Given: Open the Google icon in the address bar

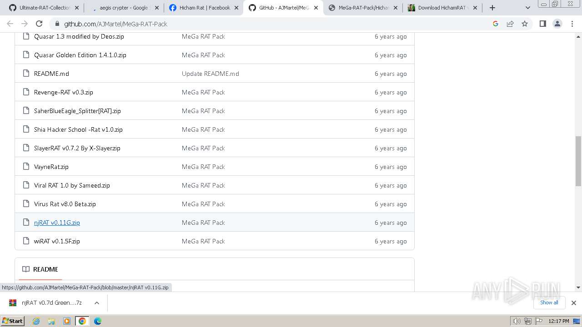Looking at the screenshot, I should (496, 24).
